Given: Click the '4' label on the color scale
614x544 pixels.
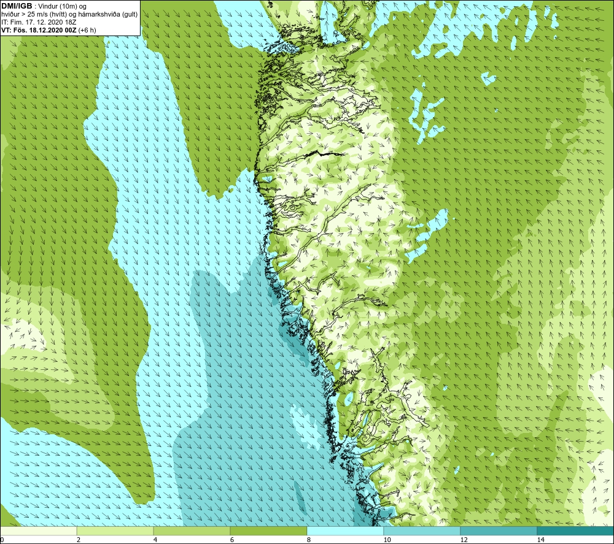Looking at the screenshot, I should coord(155,540).
